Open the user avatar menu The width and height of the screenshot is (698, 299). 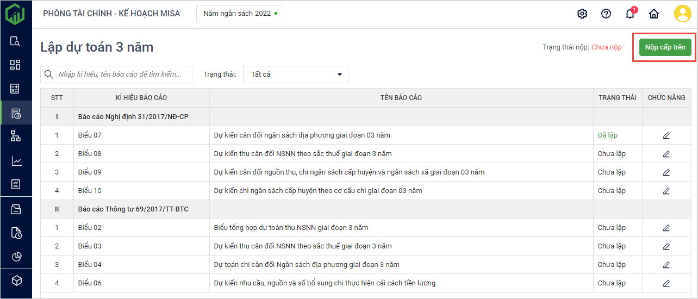click(682, 14)
